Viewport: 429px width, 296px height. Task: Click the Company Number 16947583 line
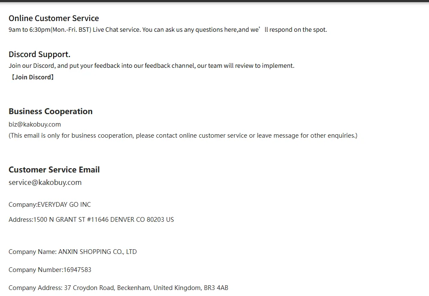point(50,270)
